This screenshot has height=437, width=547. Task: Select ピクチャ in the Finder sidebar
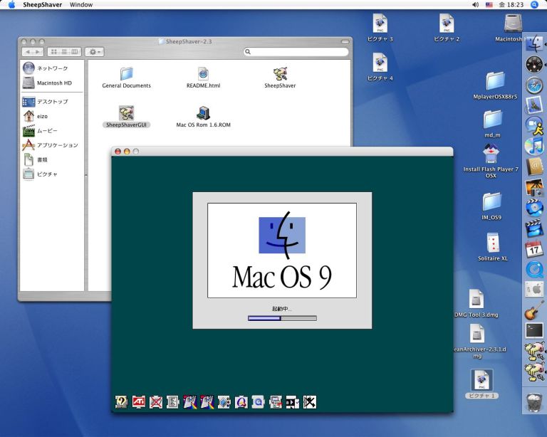51,174
